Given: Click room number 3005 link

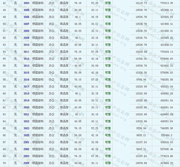Looking at the screenshot, I should coord(26,10).
